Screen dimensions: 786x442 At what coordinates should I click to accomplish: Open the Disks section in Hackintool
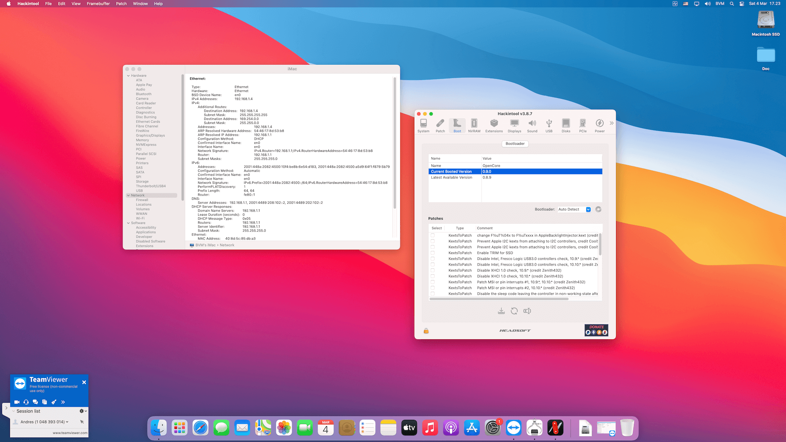tap(566, 126)
